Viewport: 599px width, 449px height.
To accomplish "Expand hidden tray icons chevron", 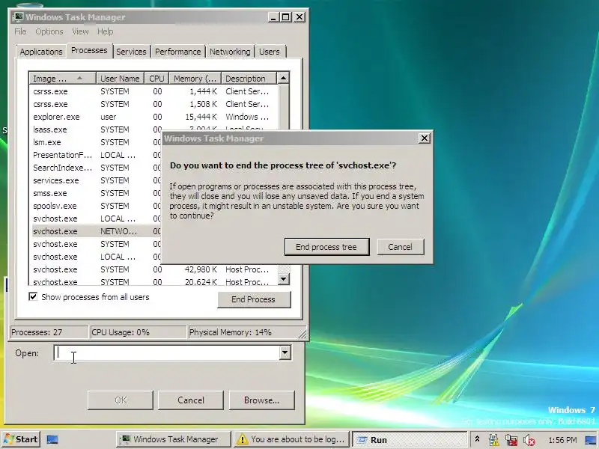I will [x=477, y=439].
